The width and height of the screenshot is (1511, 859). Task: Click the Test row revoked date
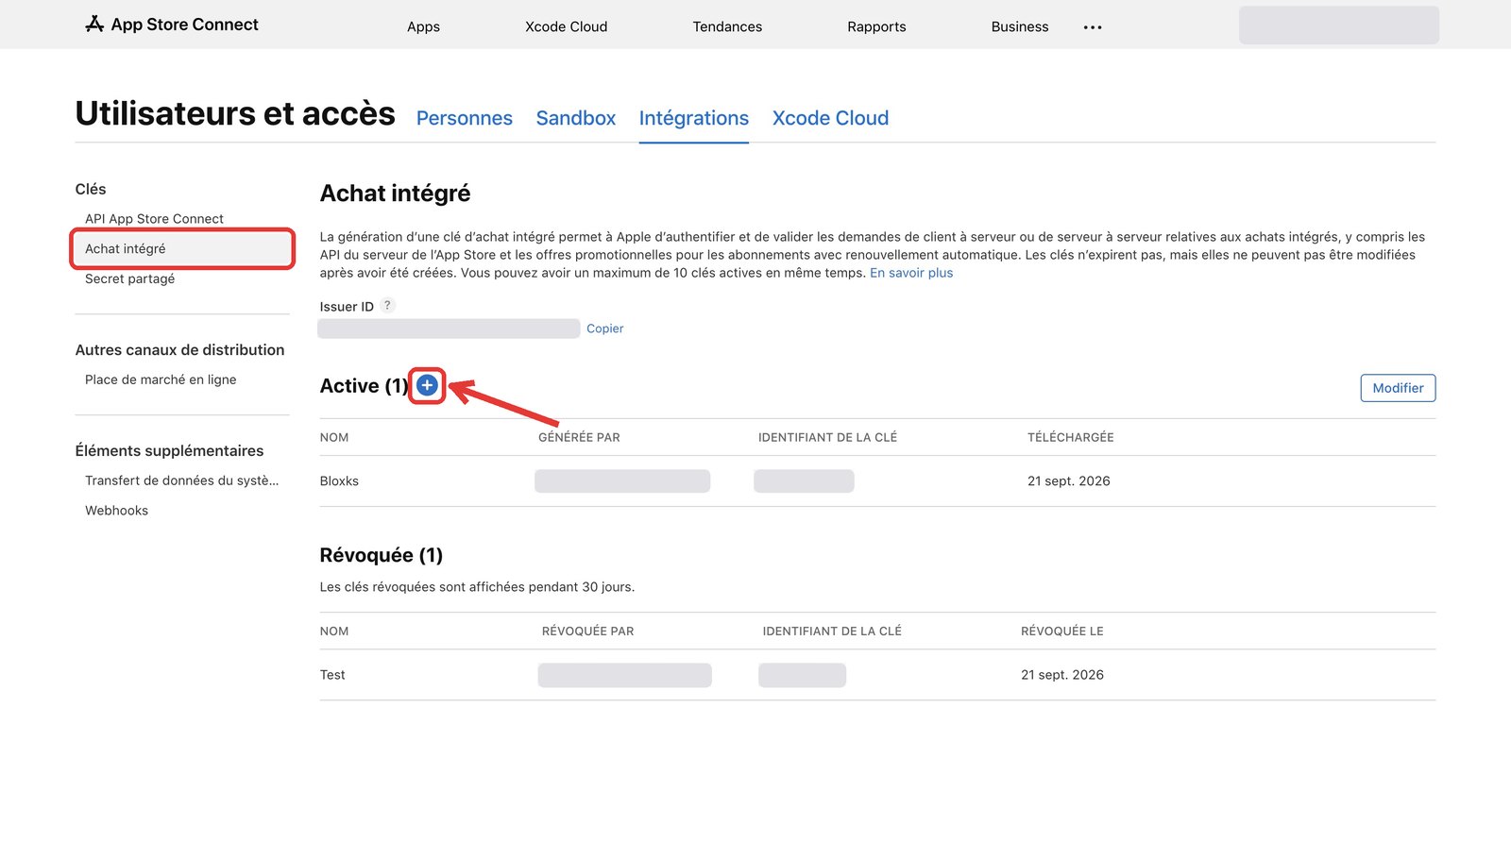[x=1061, y=675]
